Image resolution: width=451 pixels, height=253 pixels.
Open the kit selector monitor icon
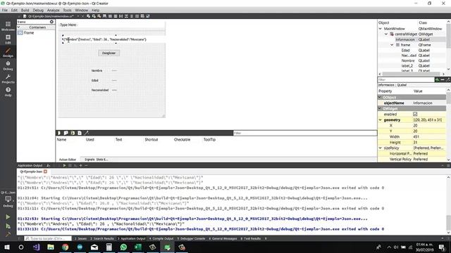[8, 200]
